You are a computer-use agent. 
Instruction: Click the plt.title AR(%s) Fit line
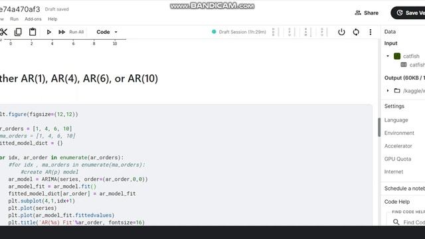(76, 222)
